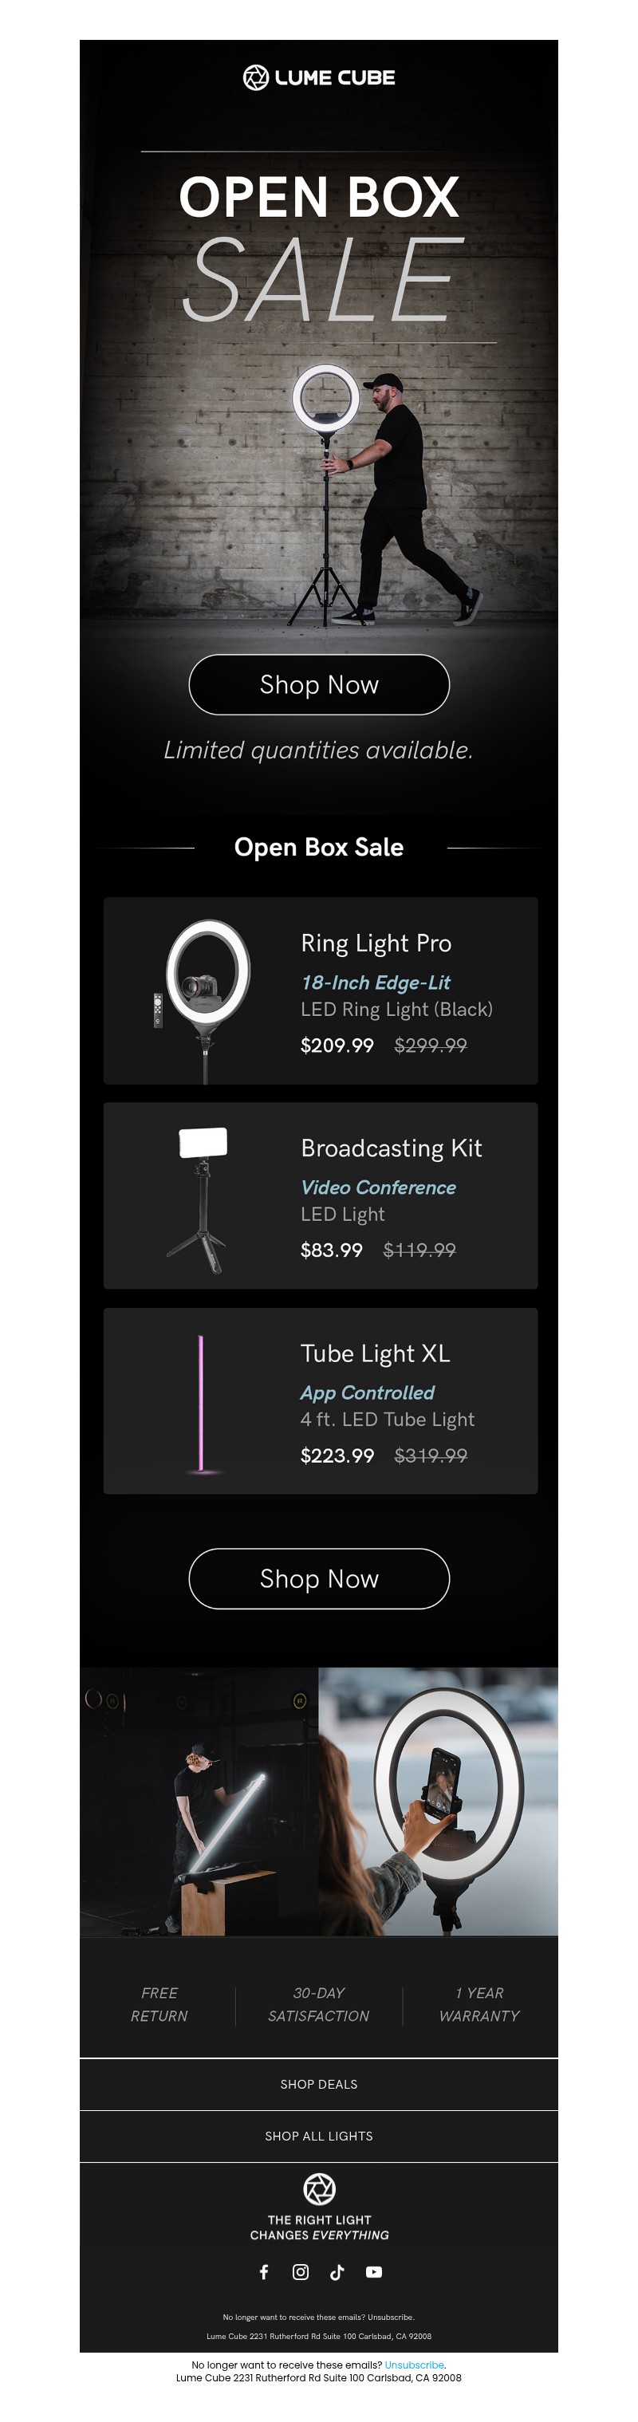Open the SHOP ALL LIGHTS menu link

click(x=318, y=2136)
